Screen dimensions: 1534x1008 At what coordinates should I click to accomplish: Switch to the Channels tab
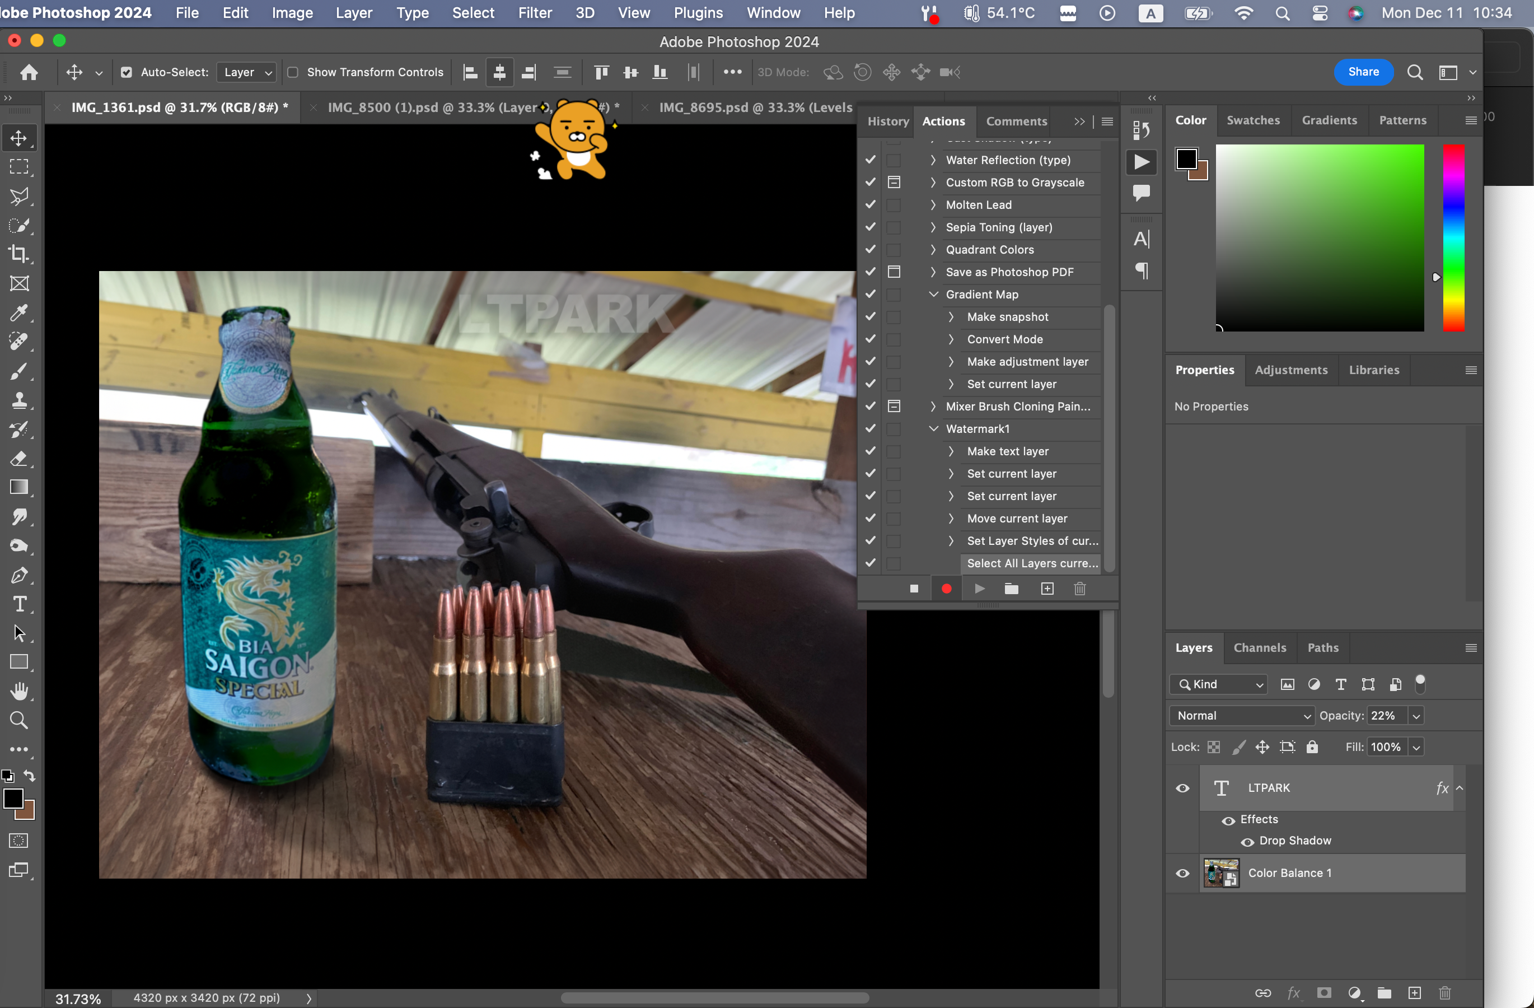click(x=1260, y=648)
